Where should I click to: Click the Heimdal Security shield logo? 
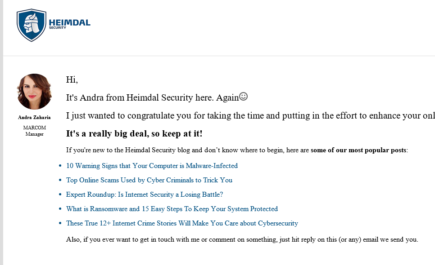32,25
